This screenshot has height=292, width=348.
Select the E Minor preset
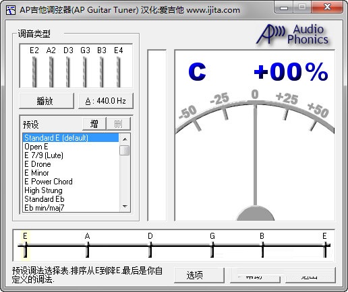[x=71, y=173]
